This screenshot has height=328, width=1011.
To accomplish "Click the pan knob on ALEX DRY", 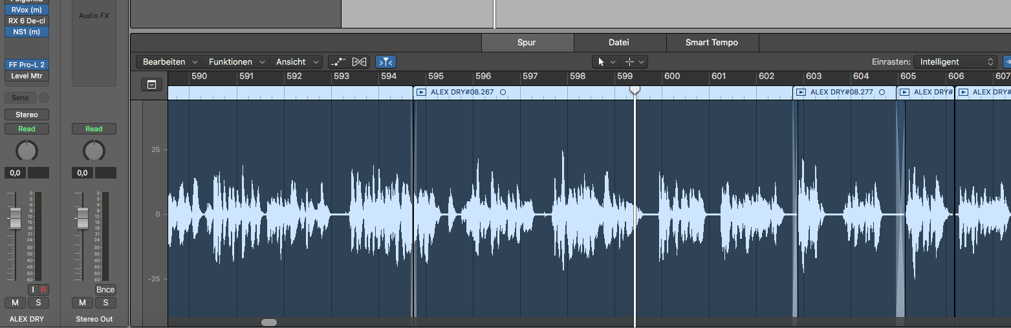I will 27,151.
